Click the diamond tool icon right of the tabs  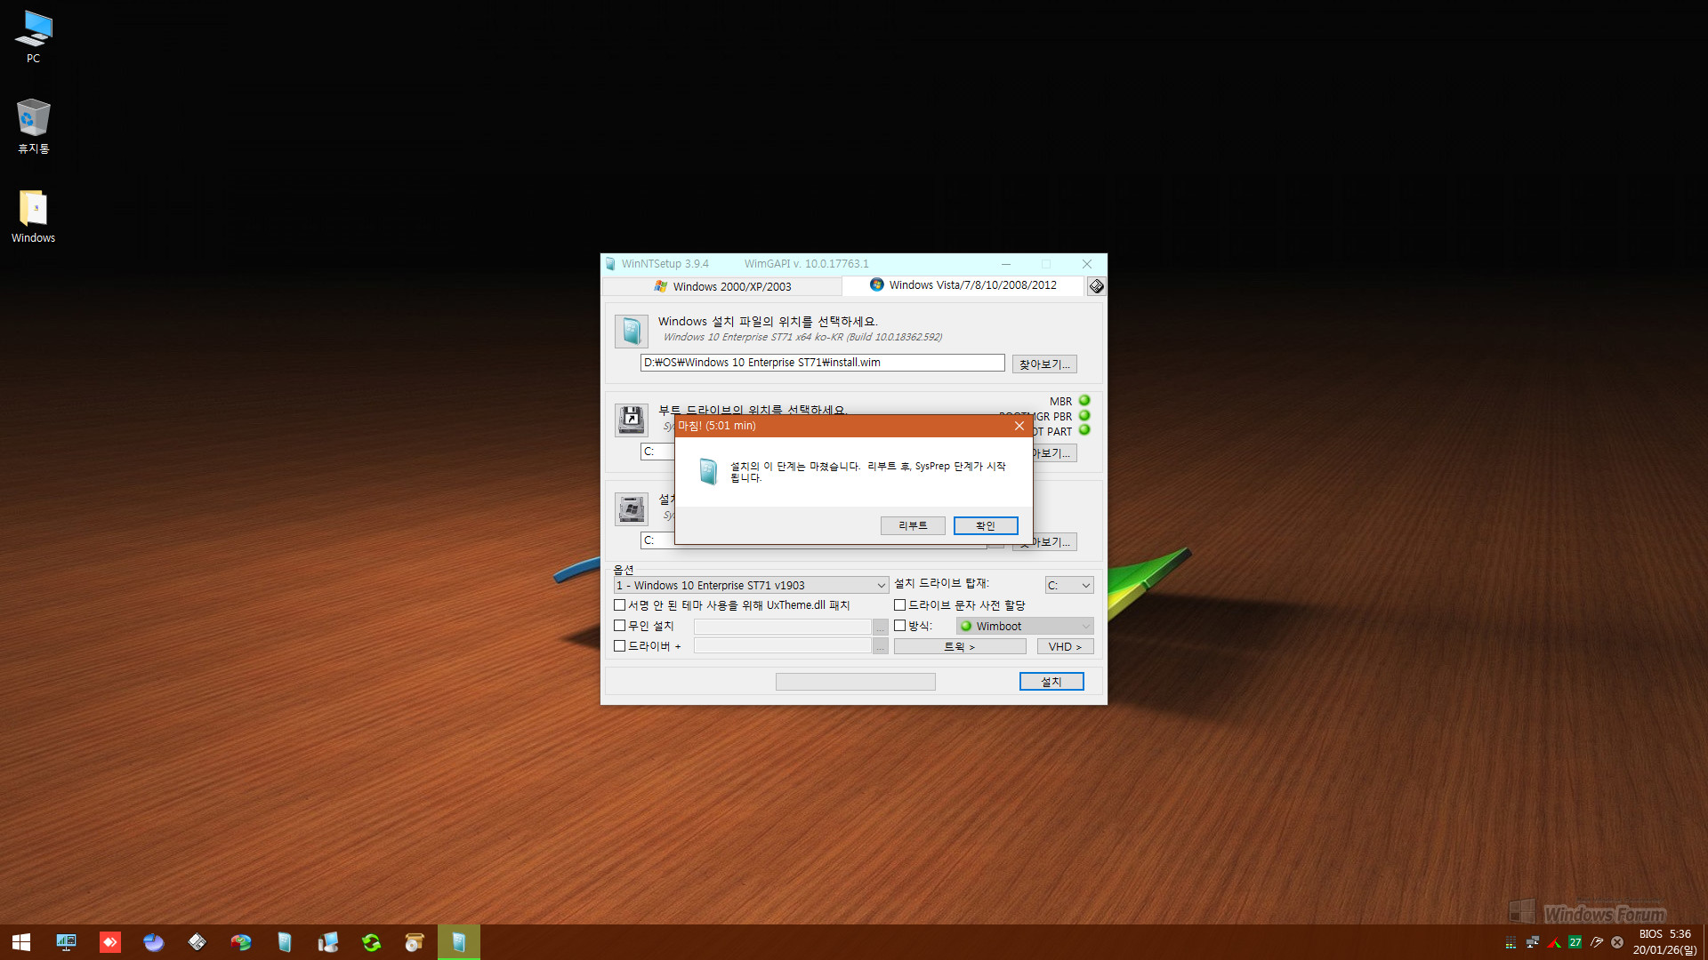[x=1096, y=286]
